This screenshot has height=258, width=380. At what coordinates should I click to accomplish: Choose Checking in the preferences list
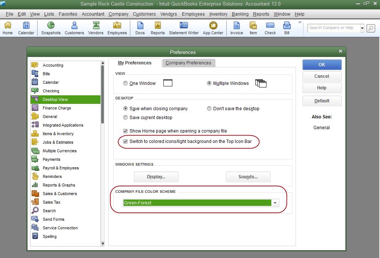point(66,91)
